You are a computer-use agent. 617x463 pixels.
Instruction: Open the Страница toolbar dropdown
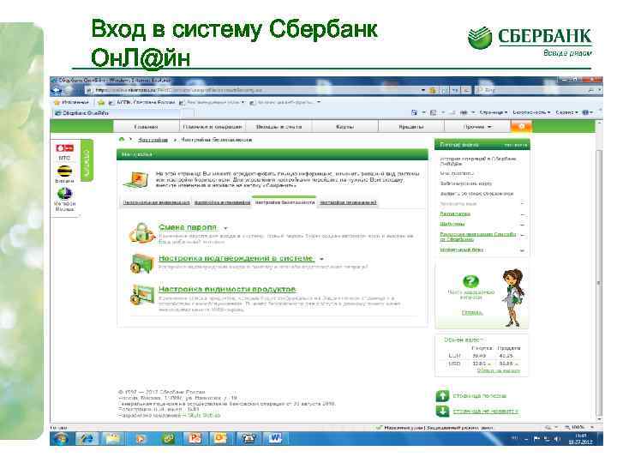(494, 112)
